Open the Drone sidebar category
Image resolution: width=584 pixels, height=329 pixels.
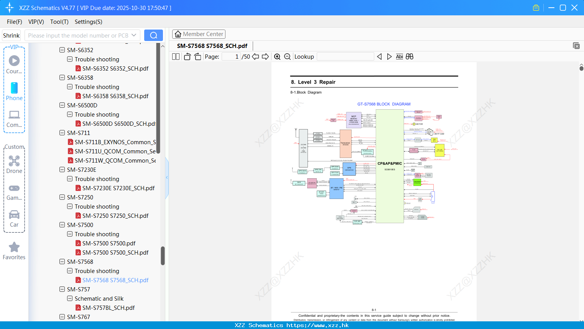pos(14,164)
